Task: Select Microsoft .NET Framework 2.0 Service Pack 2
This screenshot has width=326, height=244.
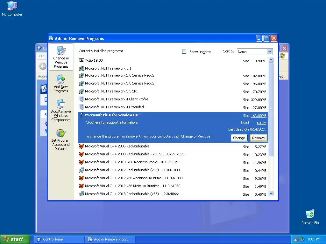Action: click(x=174, y=76)
